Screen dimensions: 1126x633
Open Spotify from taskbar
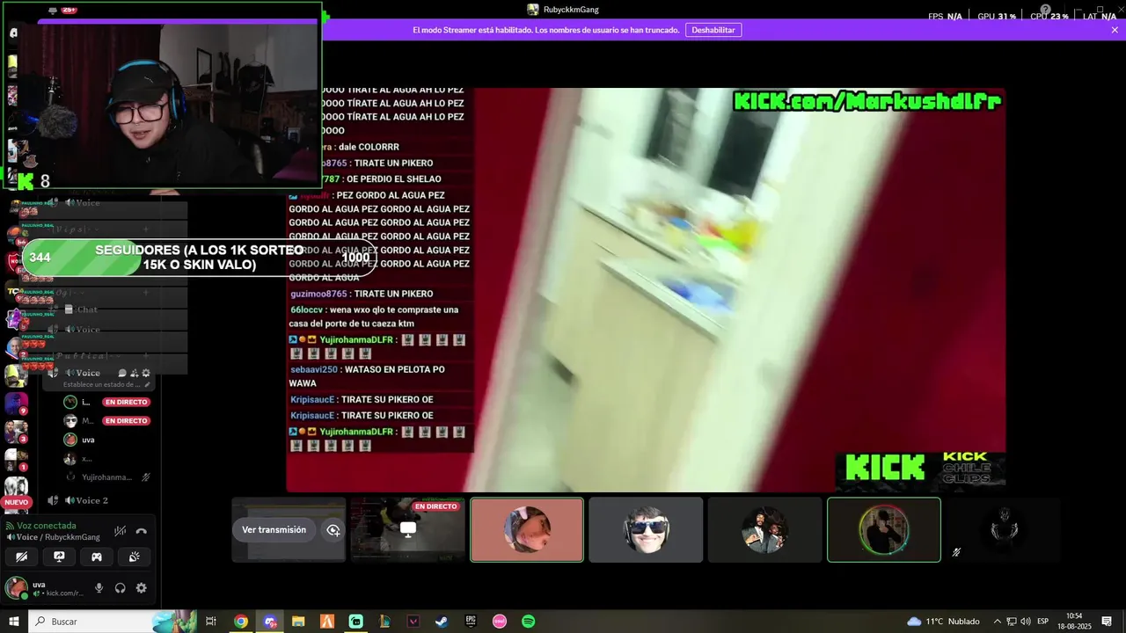coord(529,622)
